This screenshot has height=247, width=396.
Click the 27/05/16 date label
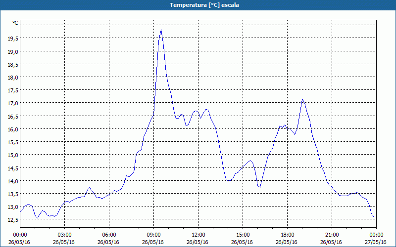(376, 242)
